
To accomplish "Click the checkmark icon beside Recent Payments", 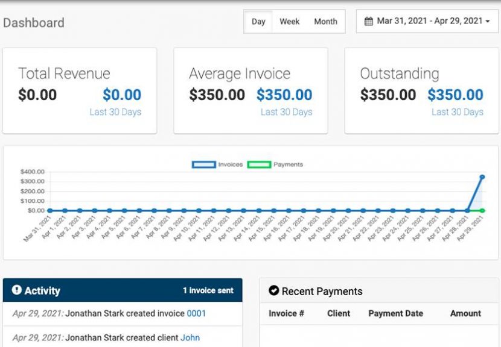I will (273, 291).
